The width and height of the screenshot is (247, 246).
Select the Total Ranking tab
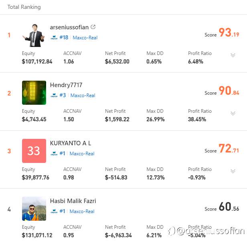(24, 7)
